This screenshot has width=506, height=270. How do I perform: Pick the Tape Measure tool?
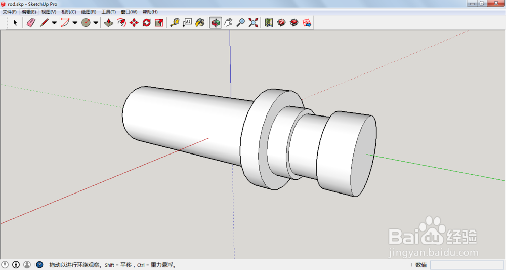[175, 23]
